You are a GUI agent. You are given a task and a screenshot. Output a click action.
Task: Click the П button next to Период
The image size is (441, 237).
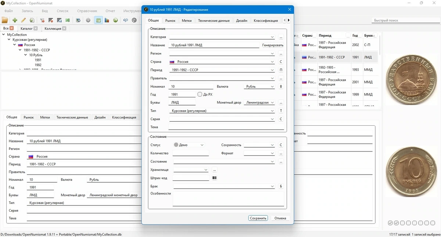click(281, 70)
